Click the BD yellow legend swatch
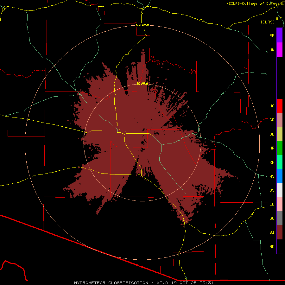The image size is (285, 285). click(x=280, y=134)
